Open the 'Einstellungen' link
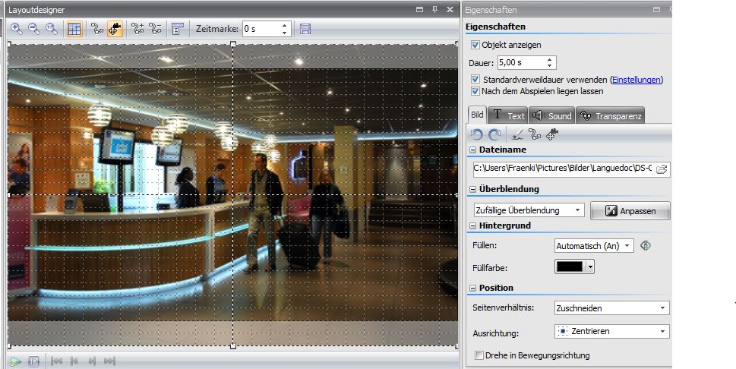The image size is (736, 369). point(636,80)
